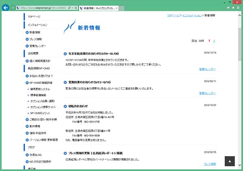Viewport: 243px width, 171px height.
Task: Open オプション(携帯サイト) sub-item
Action: click(43, 107)
